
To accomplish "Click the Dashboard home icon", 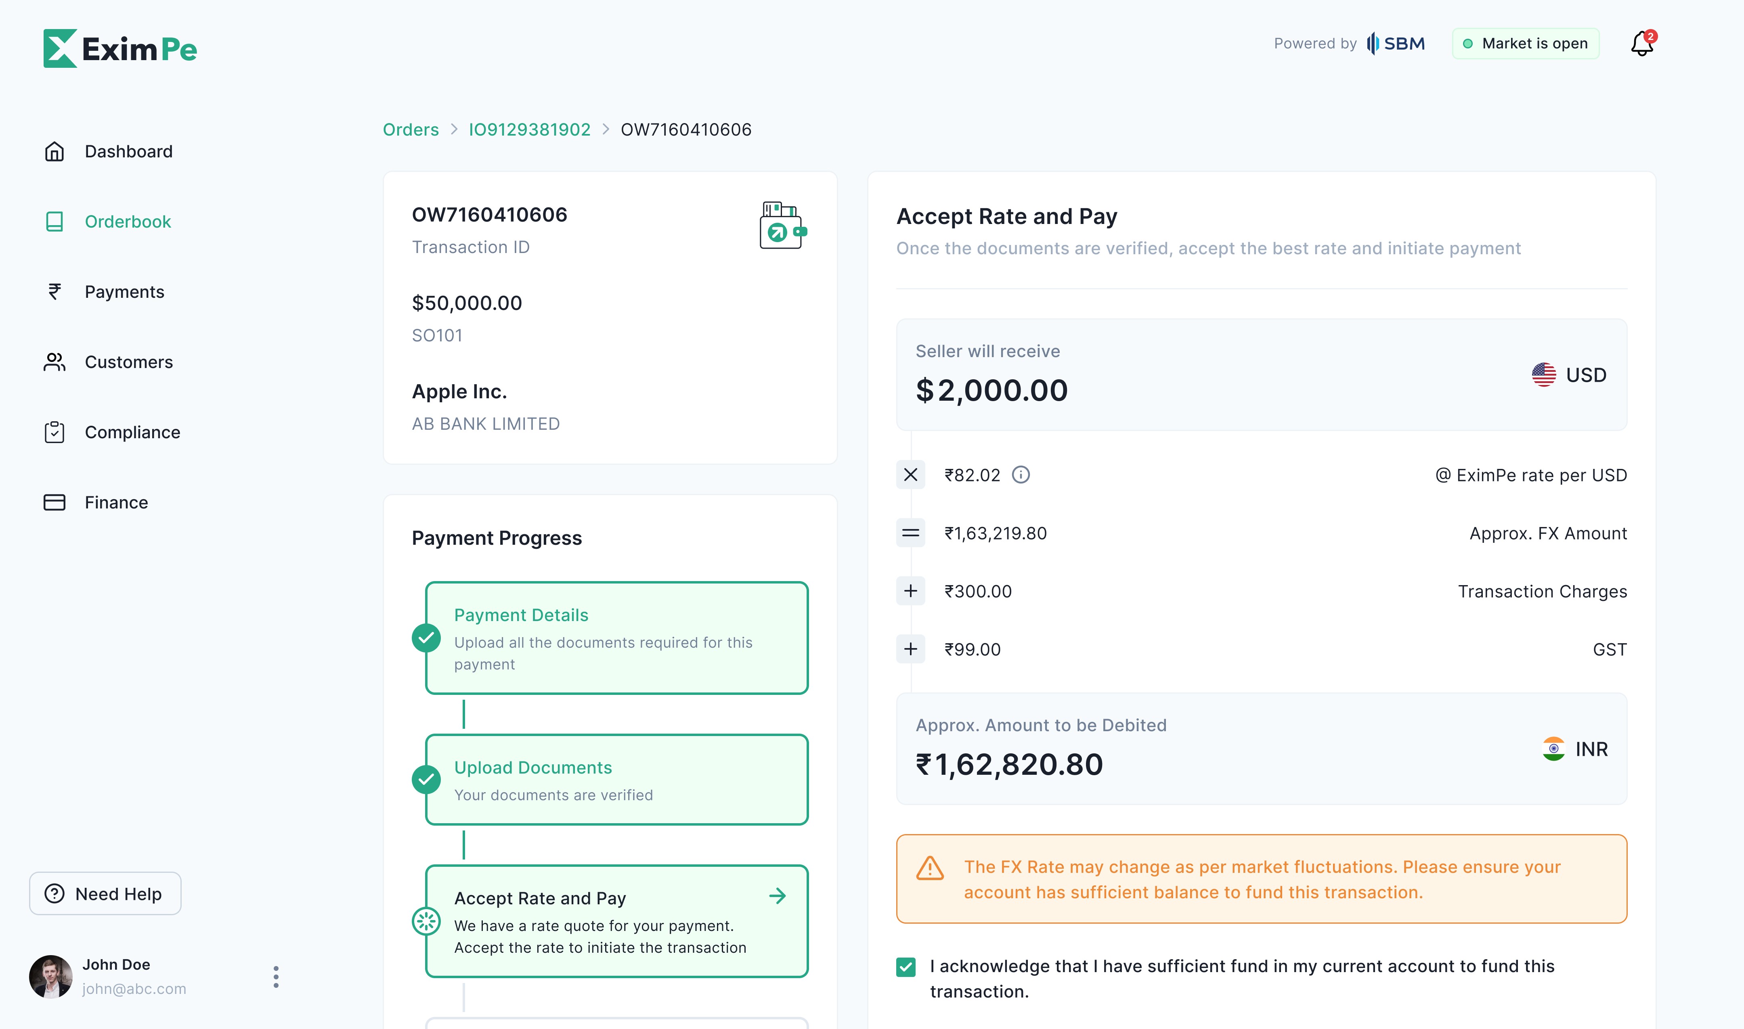I will [54, 151].
